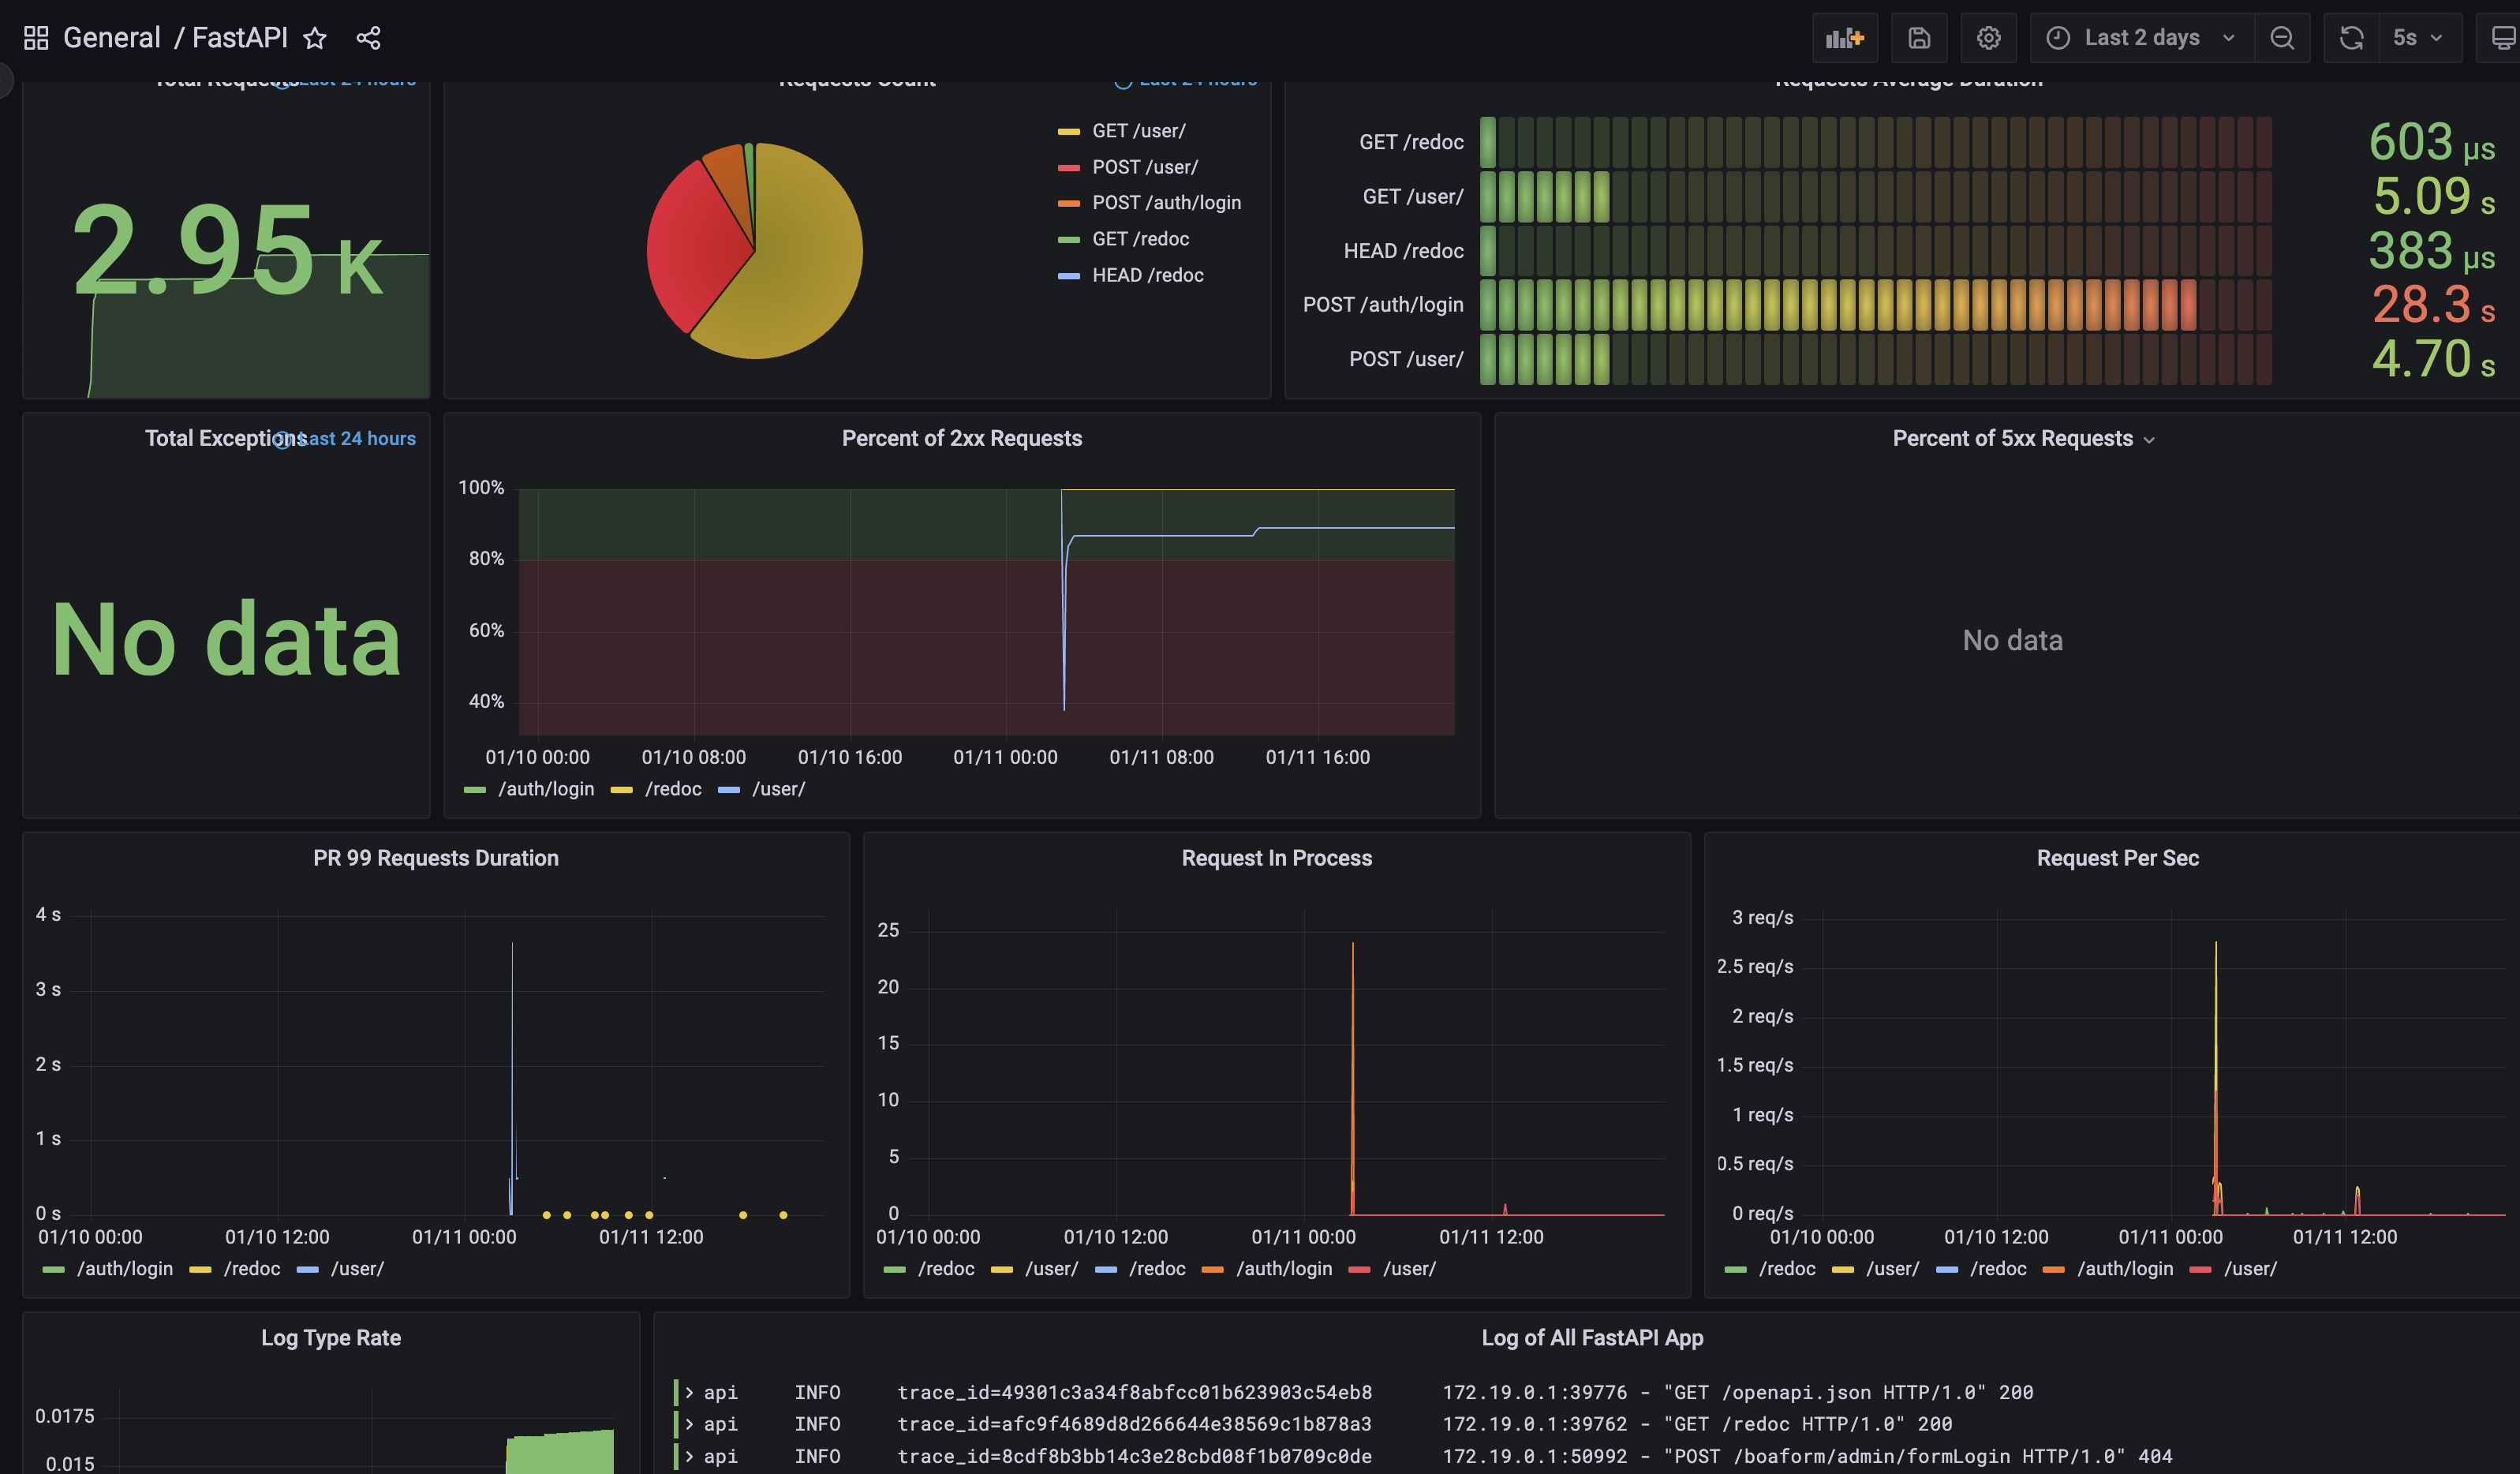Viewport: 2520px width, 1474px height.
Task: Open the dashboards grid icon
Action: tap(36, 38)
